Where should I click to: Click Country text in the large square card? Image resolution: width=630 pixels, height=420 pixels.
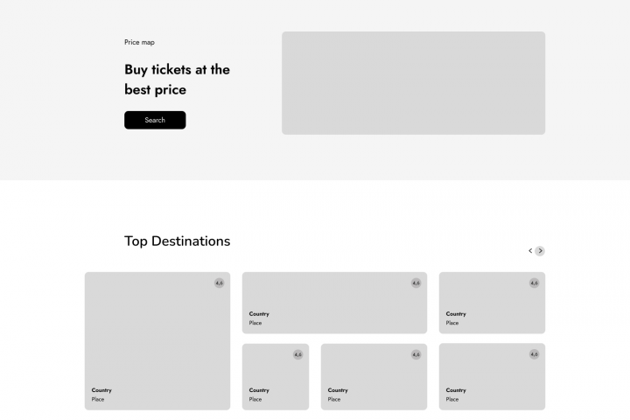tap(101, 390)
